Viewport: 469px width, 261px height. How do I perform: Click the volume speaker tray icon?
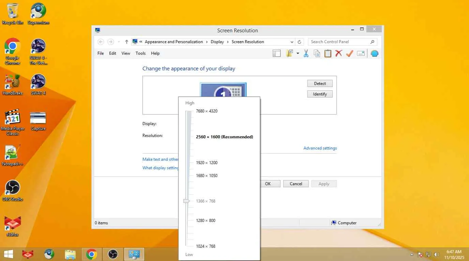pyautogui.click(x=437, y=255)
